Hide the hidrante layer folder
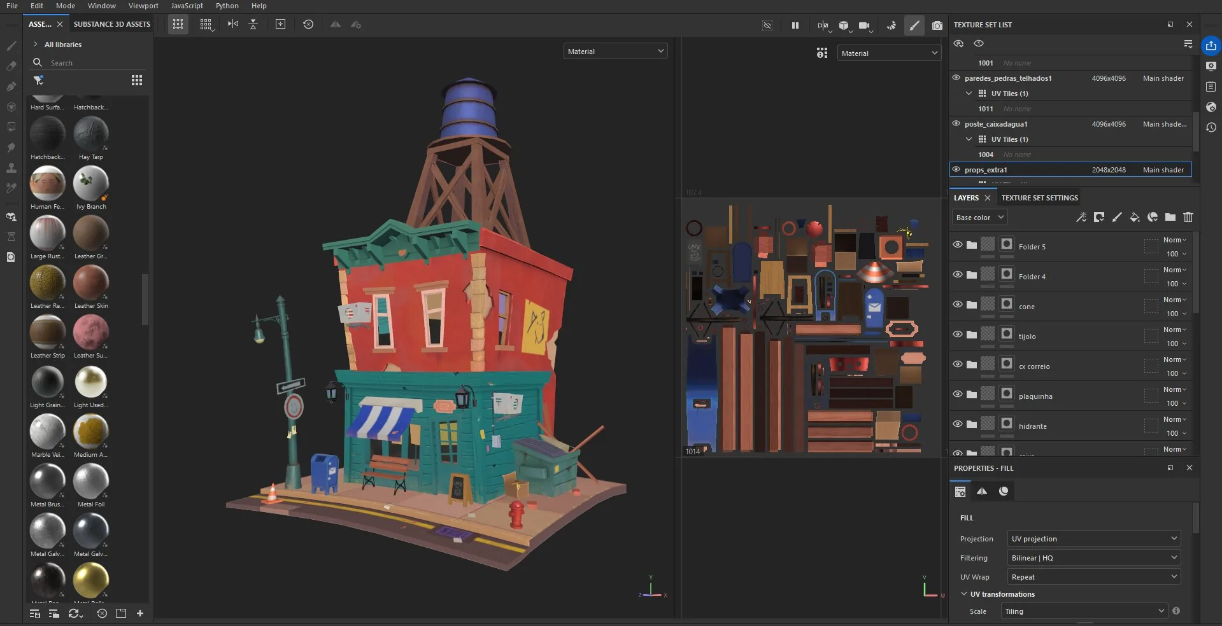The image size is (1222, 626). point(957,424)
